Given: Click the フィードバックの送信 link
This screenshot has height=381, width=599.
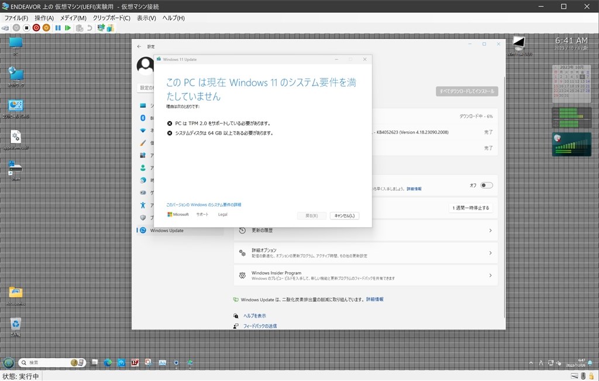Looking at the screenshot, I should [x=260, y=326].
